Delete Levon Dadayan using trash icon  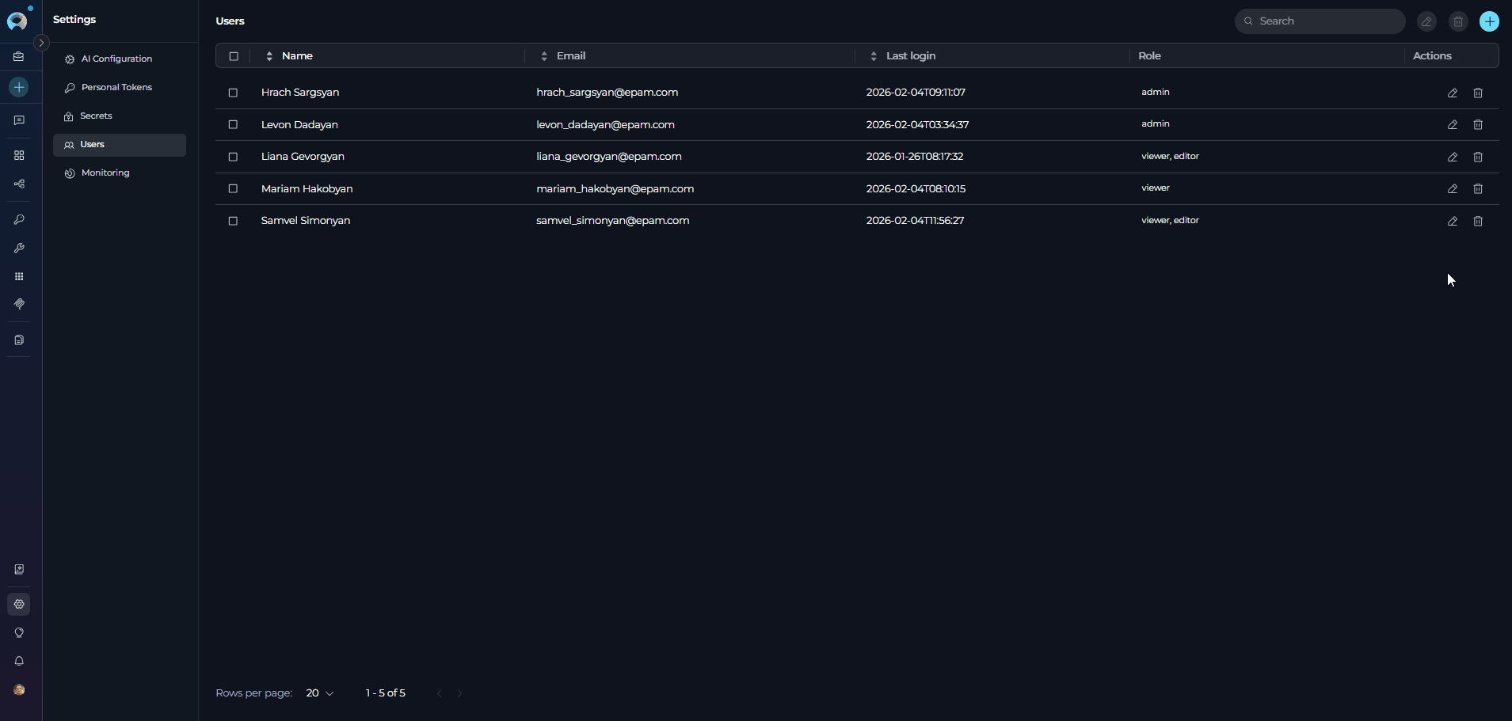point(1477,125)
